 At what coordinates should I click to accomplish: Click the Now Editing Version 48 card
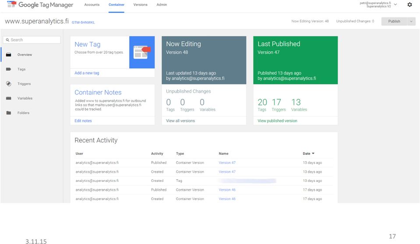coord(204,60)
